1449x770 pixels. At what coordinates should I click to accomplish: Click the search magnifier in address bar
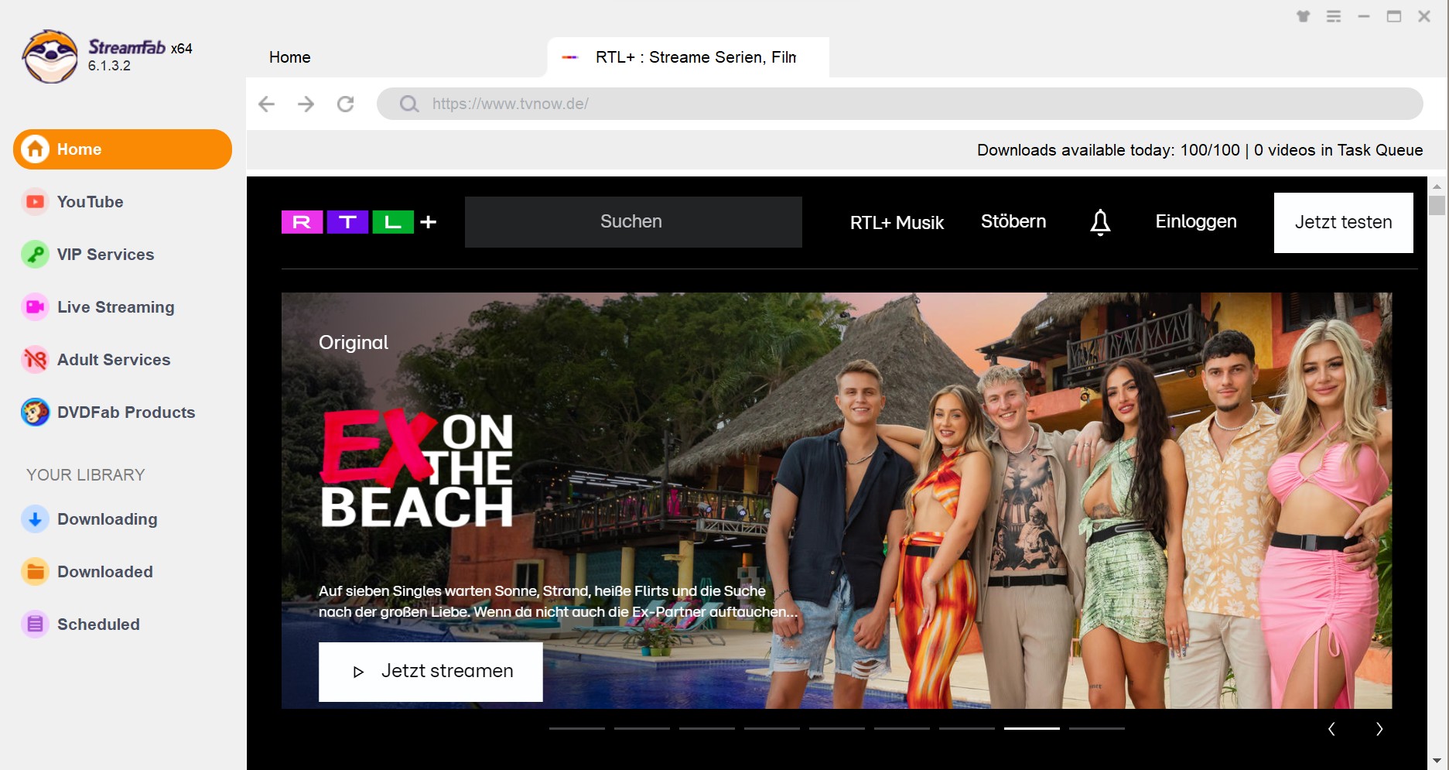coord(409,104)
